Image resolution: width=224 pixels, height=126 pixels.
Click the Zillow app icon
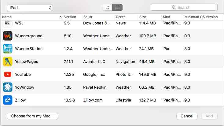click(8, 100)
